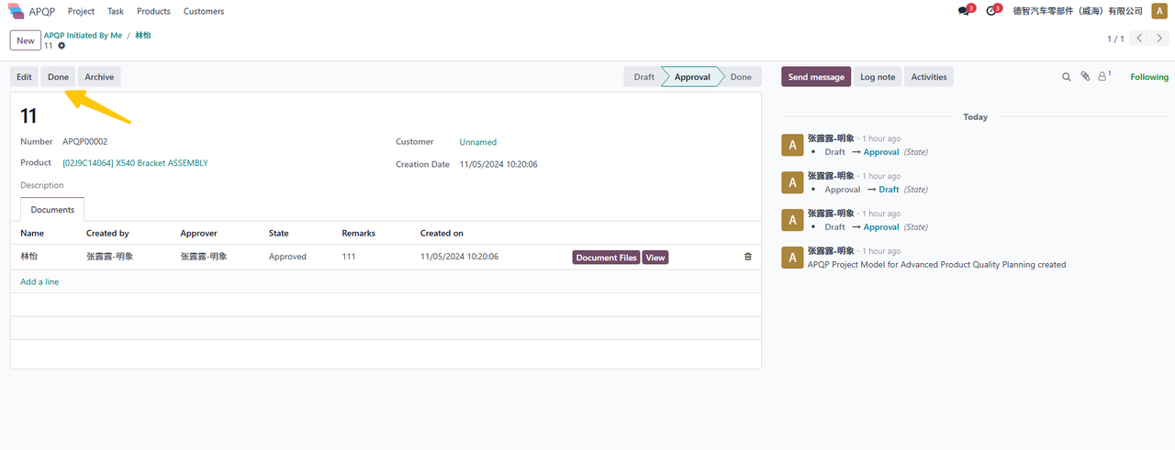
Task: Show followers list icon
Action: pyautogui.click(x=1104, y=77)
